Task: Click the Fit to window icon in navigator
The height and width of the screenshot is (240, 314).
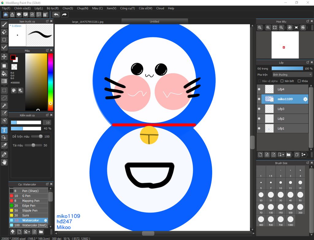Action: 274,28
